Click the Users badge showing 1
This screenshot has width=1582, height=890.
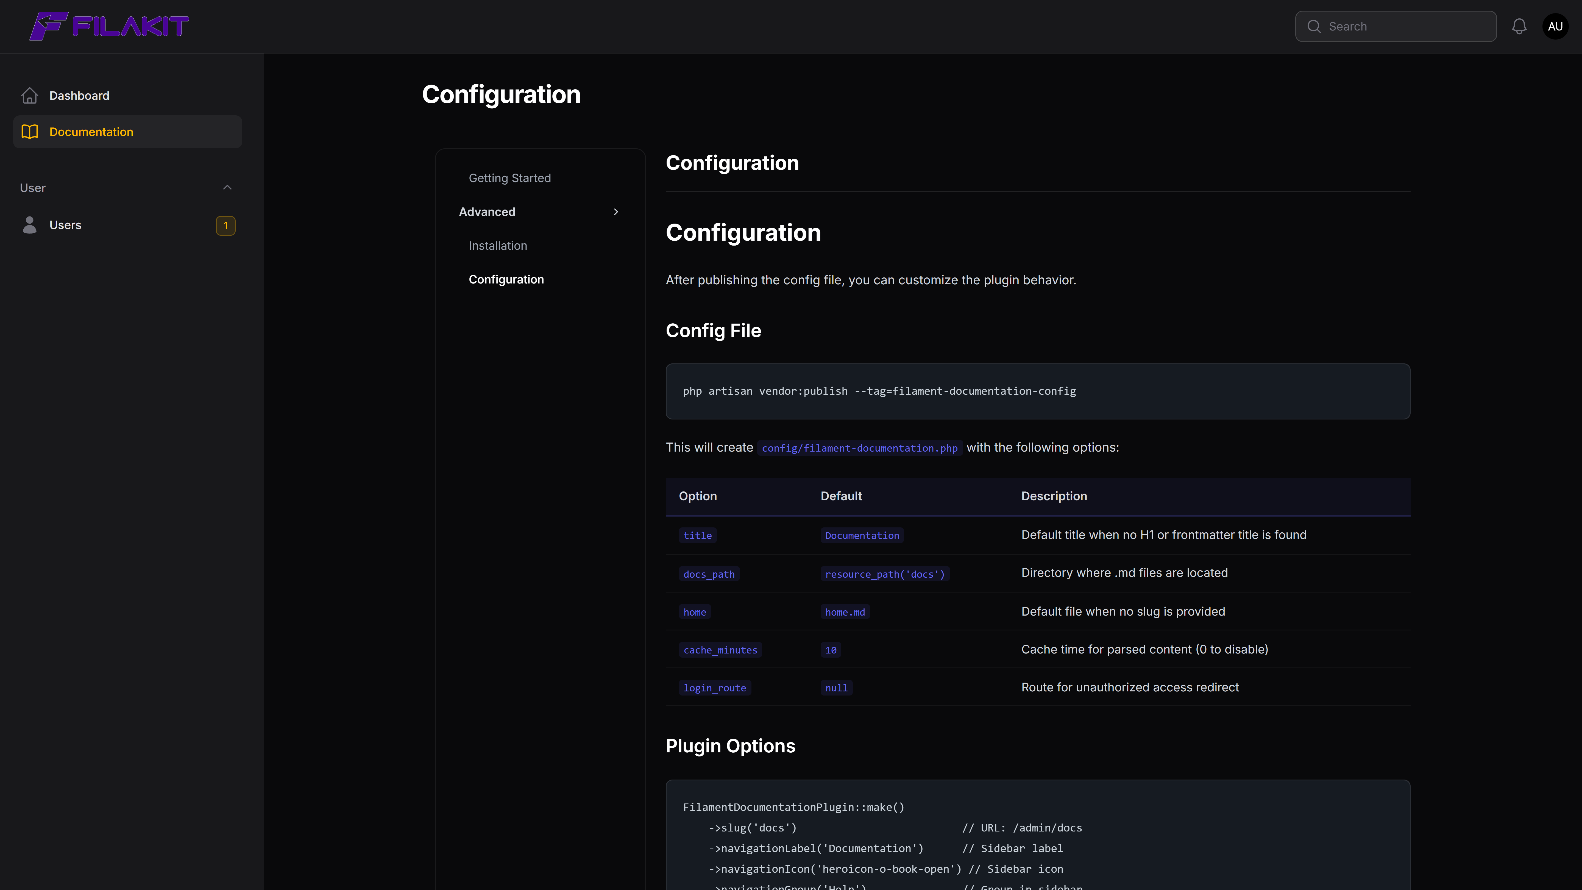point(225,226)
